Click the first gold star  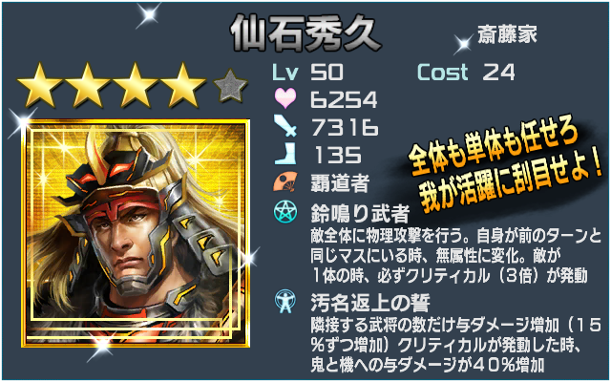pyautogui.click(x=40, y=85)
